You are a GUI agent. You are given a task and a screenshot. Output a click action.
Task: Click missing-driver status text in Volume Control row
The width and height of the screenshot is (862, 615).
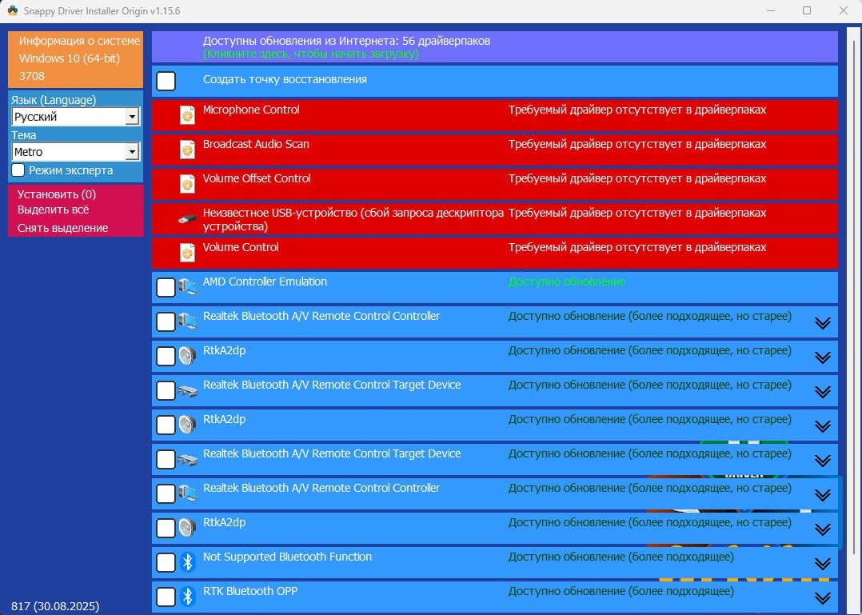pyautogui.click(x=637, y=247)
